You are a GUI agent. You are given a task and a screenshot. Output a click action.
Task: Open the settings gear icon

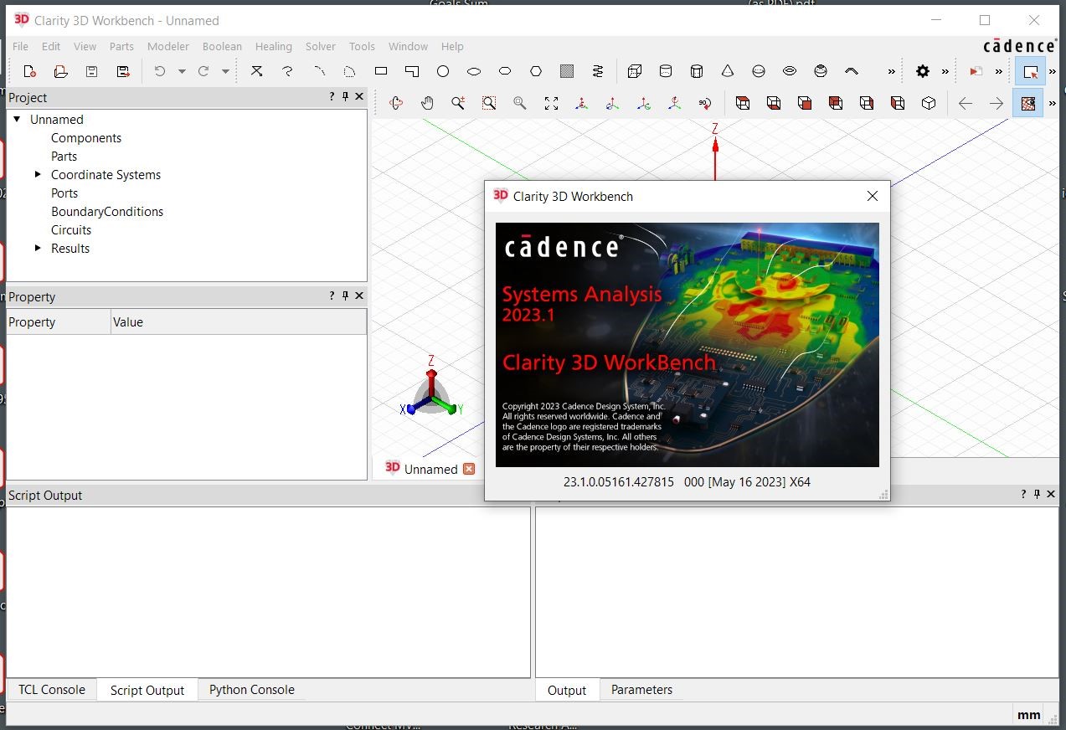[923, 72]
